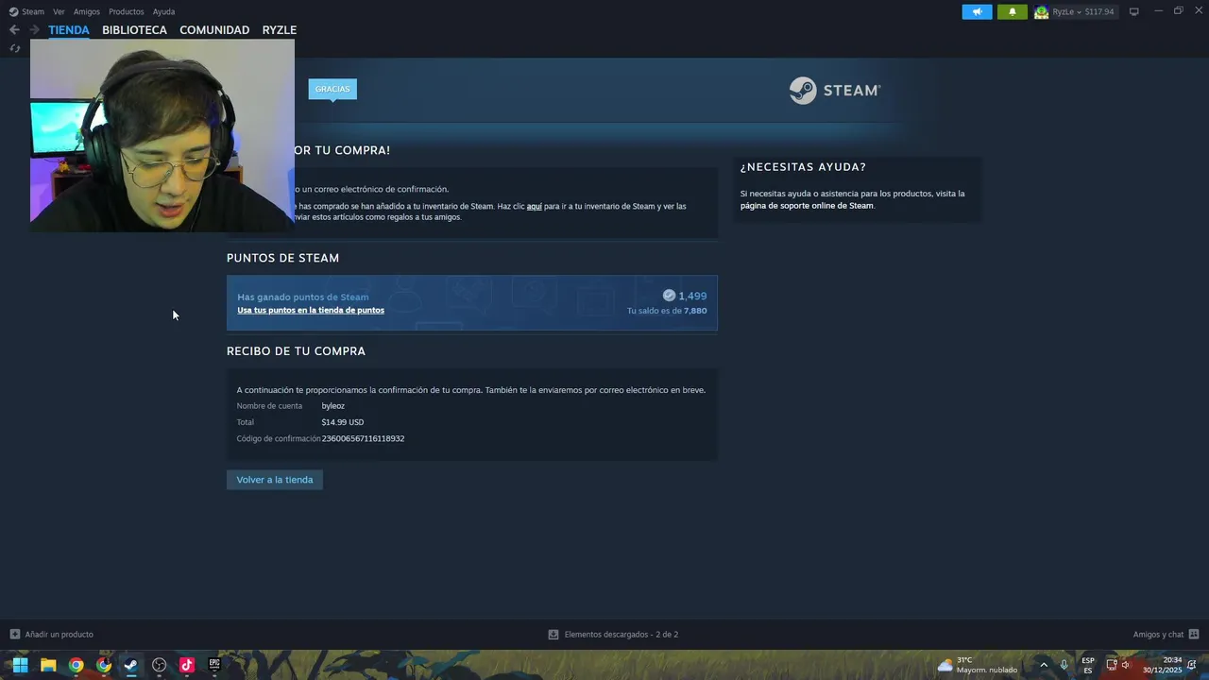Screen dimensions: 1209x680
Task: Click the microphone tray icon
Action: [x=1064, y=665]
